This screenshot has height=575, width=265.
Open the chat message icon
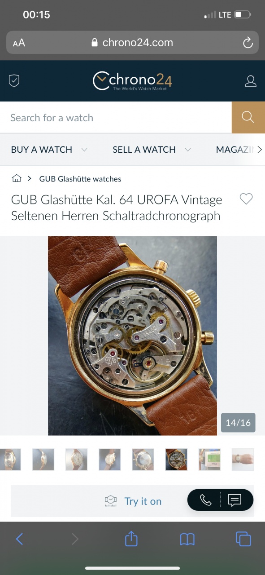point(235,500)
